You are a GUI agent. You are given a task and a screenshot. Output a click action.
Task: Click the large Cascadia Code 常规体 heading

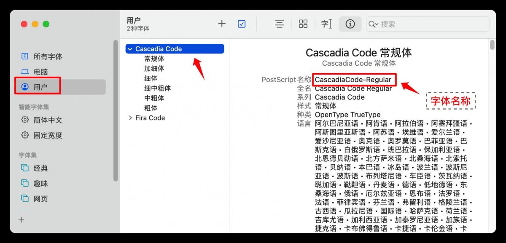358,53
